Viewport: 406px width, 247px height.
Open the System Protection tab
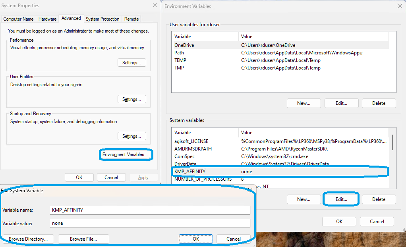click(x=102, y=19)
